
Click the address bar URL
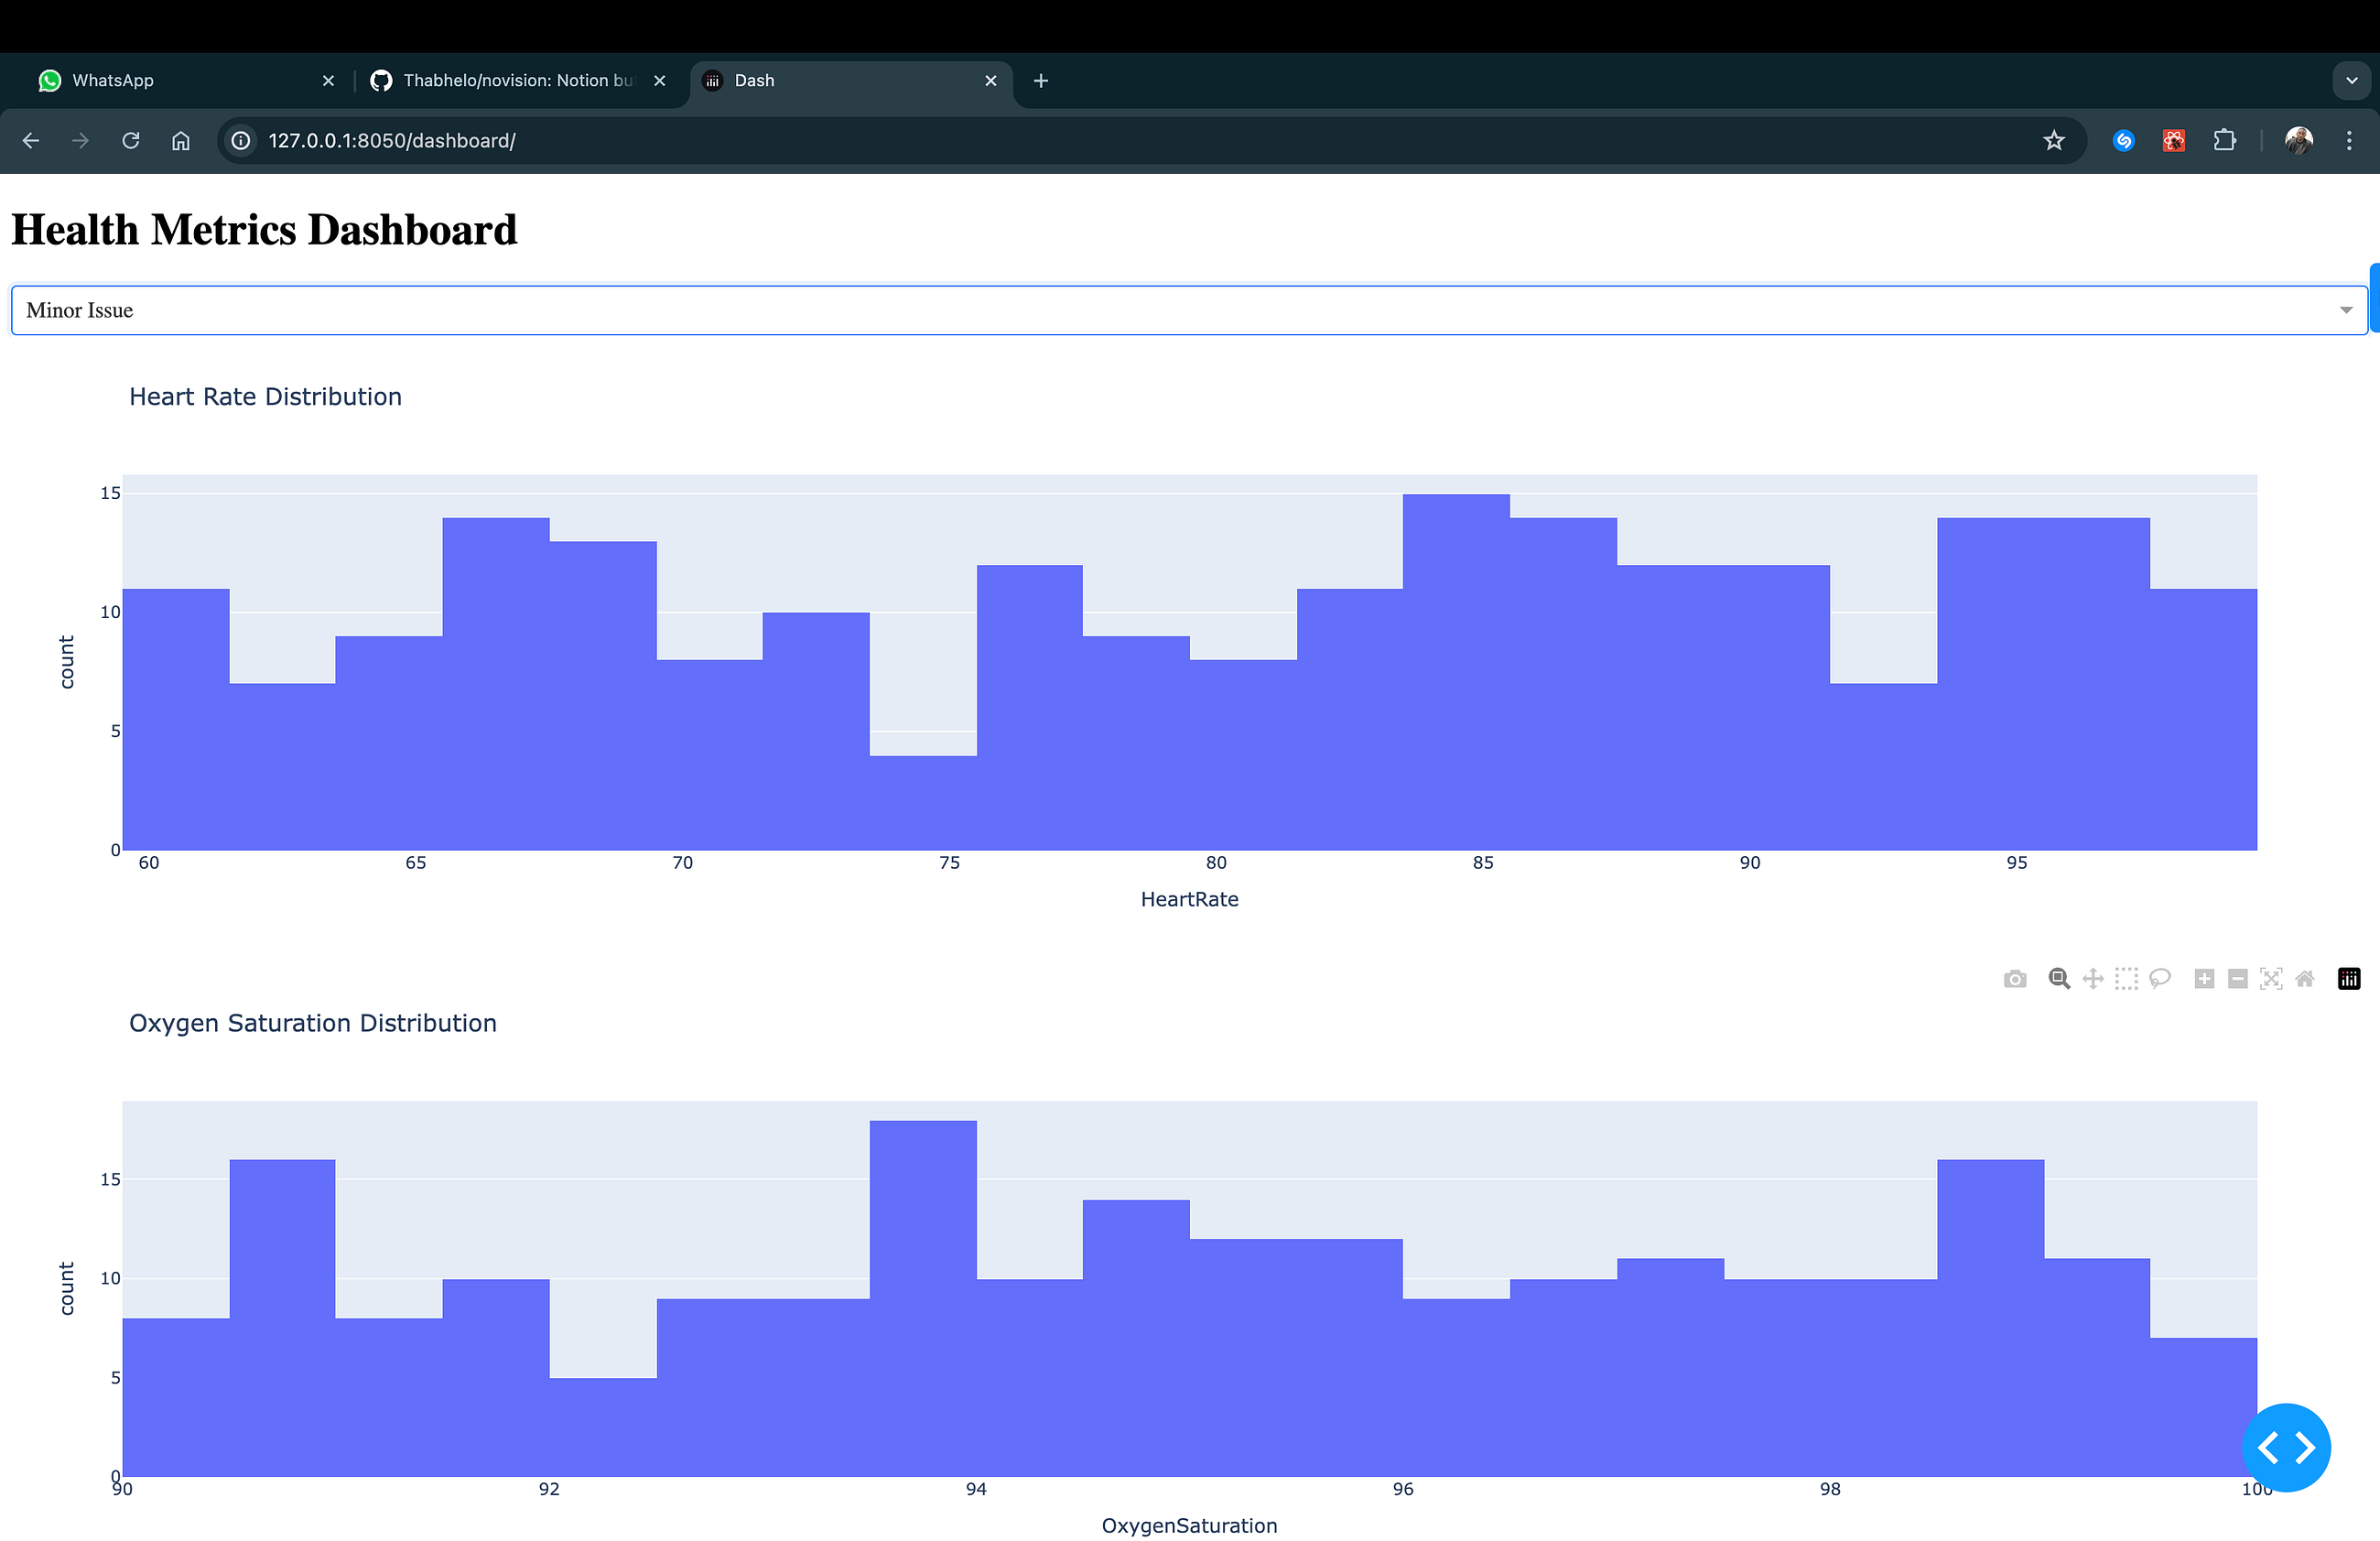pos(392,141)
